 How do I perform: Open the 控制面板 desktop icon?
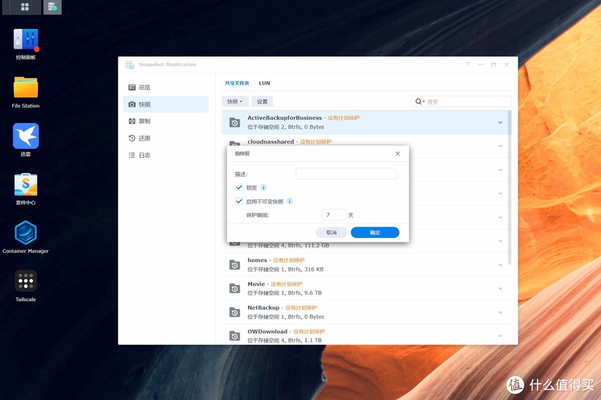(26, 40)
